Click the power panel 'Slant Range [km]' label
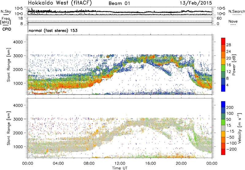This screenshot has width=245, height=170. (9, 65)
